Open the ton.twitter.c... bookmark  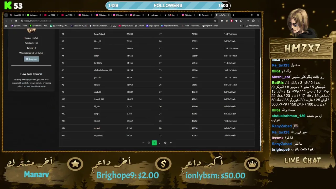[x=170, y=26]
